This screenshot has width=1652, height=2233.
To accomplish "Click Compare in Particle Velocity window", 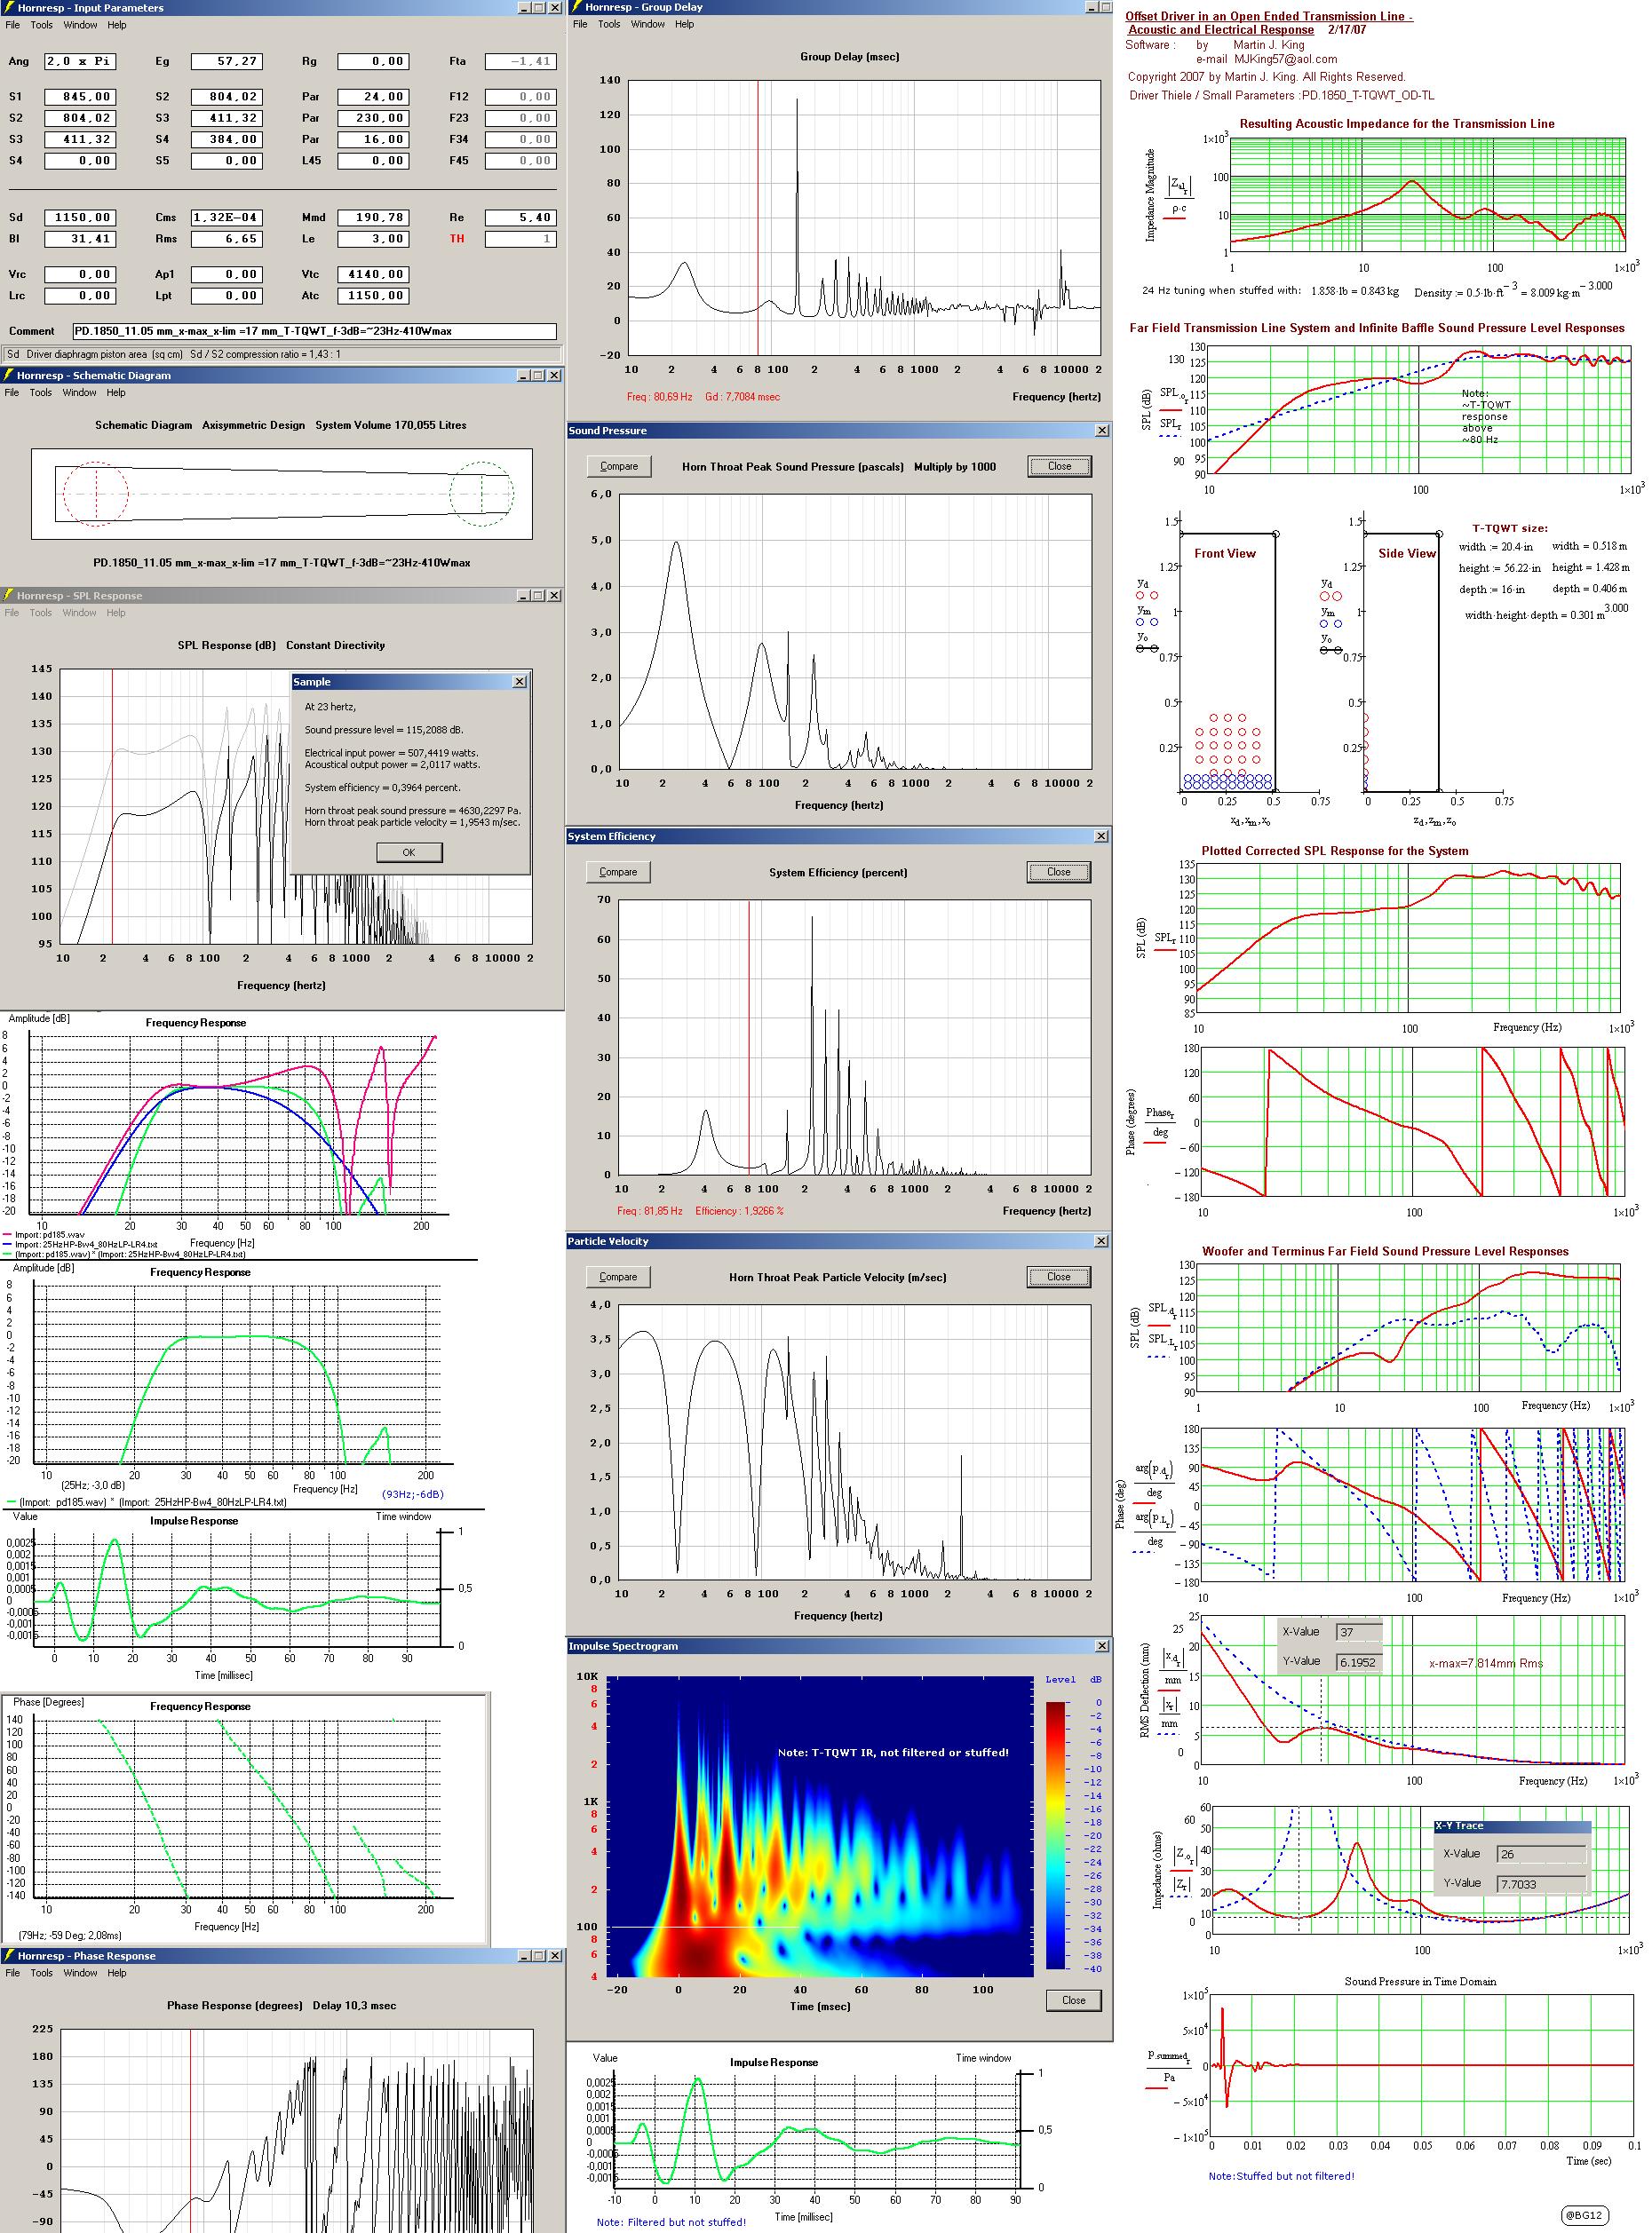I will (x=618, y=1278).
